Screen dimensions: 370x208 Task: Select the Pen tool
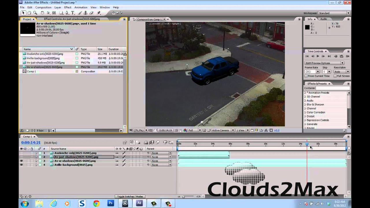(x=67, y=13)
